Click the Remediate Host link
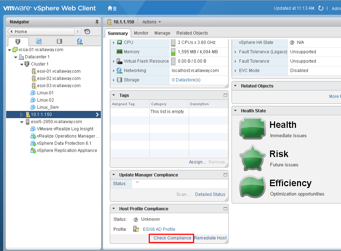The image size is (341, 251). click(210, 238)
